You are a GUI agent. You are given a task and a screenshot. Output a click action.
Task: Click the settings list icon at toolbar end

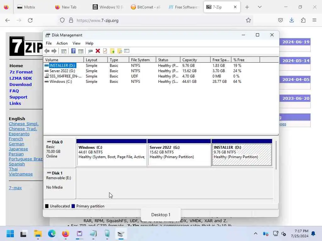pos(127,51)
